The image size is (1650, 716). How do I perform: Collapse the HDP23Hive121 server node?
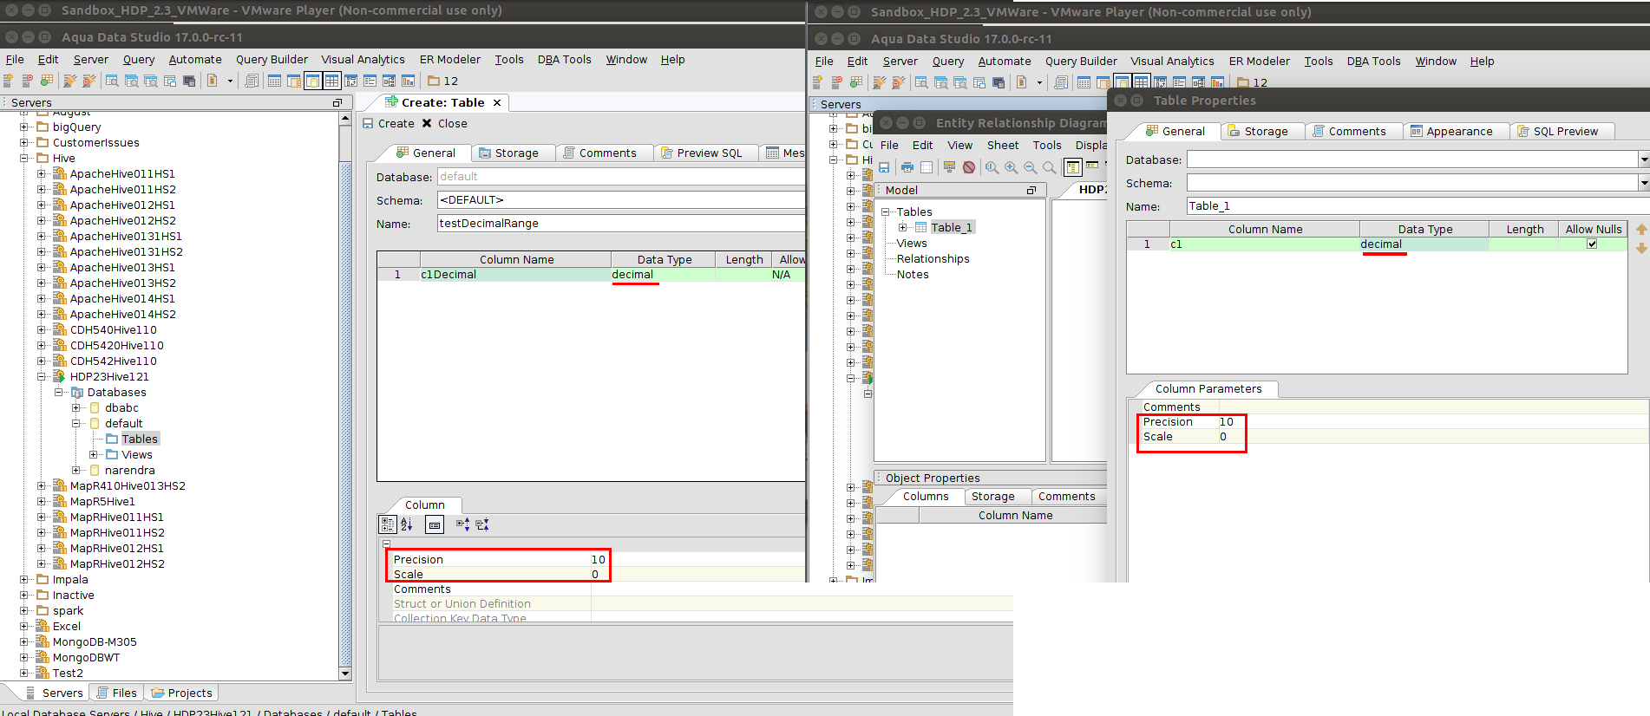(x=42, y=377)
